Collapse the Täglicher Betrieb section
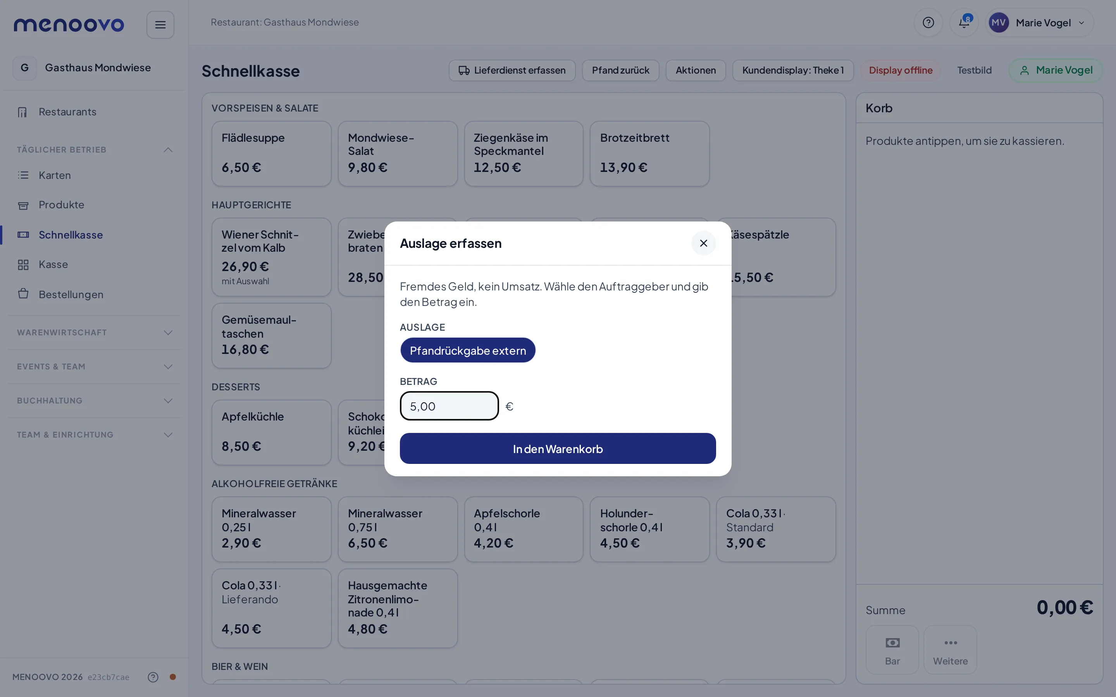The image size is (1116, 697). pos(95,150)
